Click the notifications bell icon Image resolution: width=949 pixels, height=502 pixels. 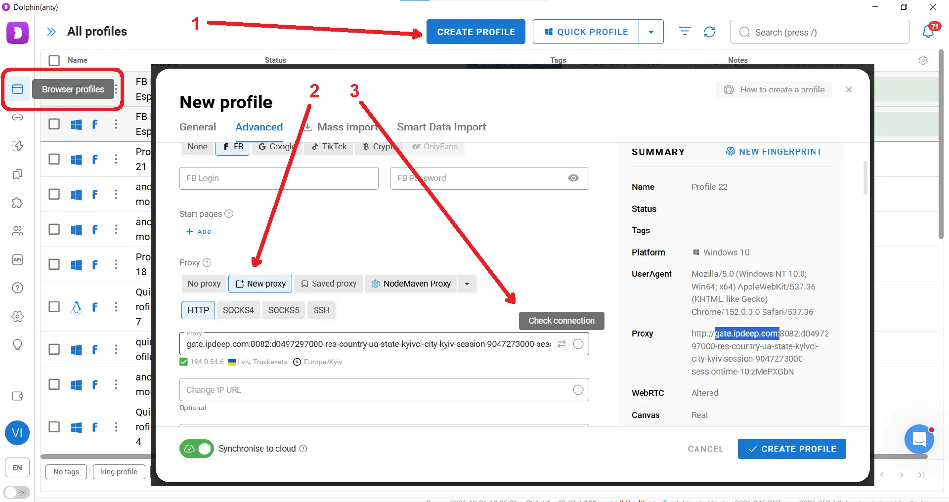click(x=928, y=32)
